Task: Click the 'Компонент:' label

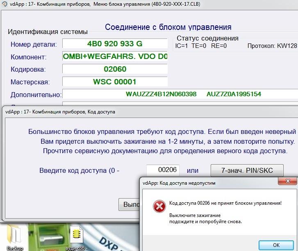Action: 29,57
